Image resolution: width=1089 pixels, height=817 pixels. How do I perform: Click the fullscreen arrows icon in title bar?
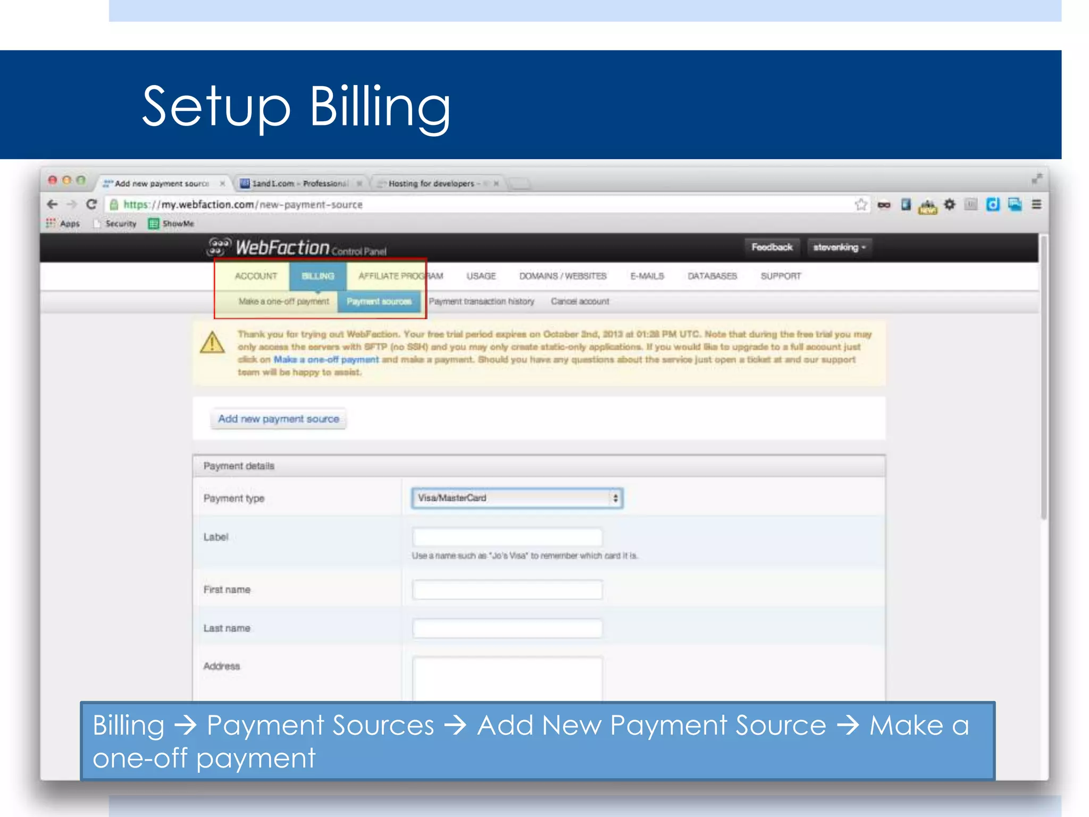click(x=1036, y=179)
